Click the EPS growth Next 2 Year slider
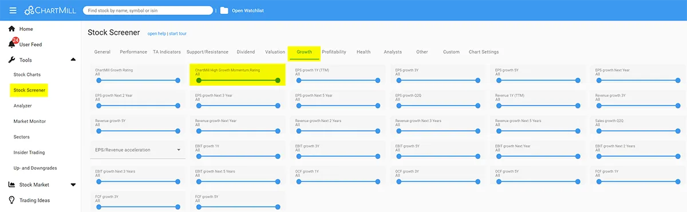 pyautogui.click(x=138, y=106)
